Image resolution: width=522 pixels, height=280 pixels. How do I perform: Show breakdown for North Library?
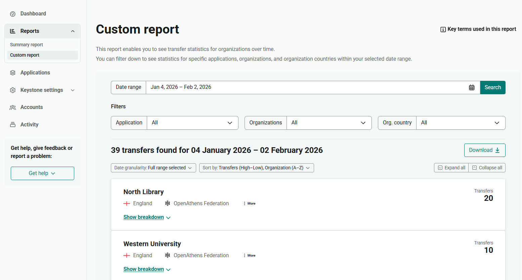[x=144, y=217]
